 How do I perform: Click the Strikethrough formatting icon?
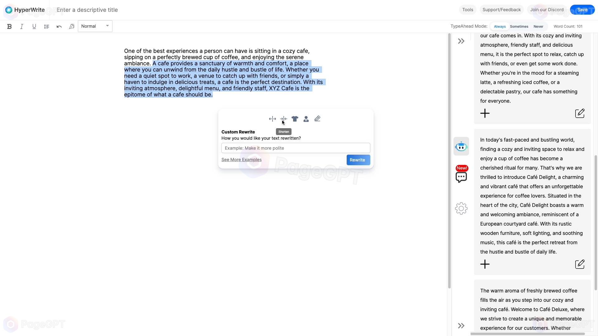pos(34,26)
